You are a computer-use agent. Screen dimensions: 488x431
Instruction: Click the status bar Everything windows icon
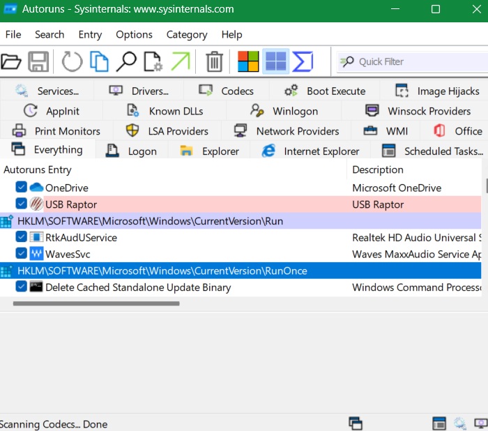coord(356,423)
